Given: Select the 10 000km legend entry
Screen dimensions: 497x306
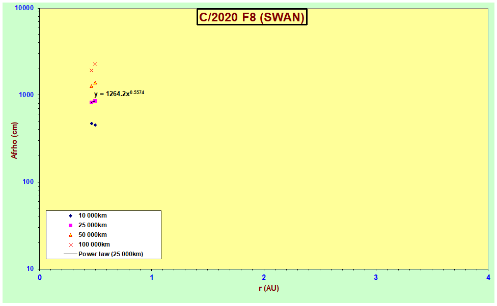Looking at the screenshot, I should [93, 216].
